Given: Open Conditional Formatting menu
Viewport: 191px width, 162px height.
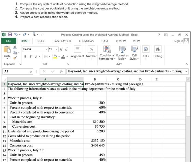Looking at the screenshot, I should pyautogui.click(x=107, y=53).
